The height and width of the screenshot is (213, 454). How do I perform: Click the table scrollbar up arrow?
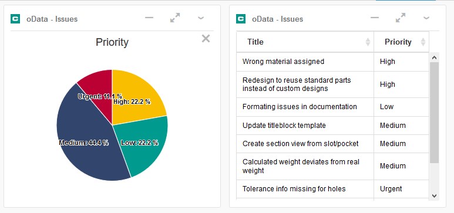point(434,58)
